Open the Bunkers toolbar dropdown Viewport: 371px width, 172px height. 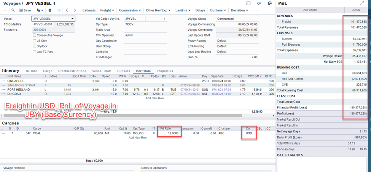tap(218, 10)
